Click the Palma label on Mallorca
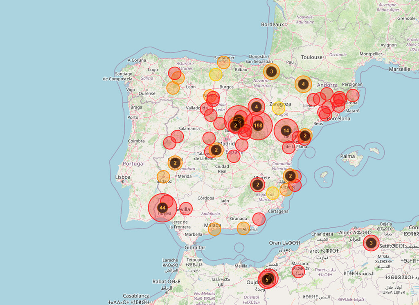This screenshot has height=305, width=419. point(348,156)
